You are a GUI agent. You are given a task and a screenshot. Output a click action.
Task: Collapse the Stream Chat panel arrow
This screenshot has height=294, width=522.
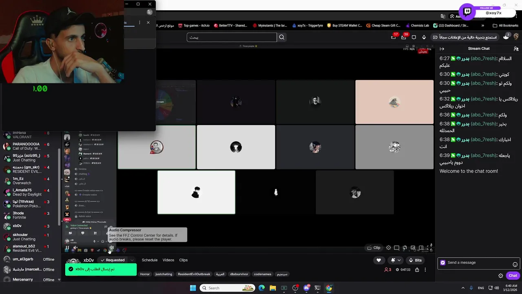[442, 49]
